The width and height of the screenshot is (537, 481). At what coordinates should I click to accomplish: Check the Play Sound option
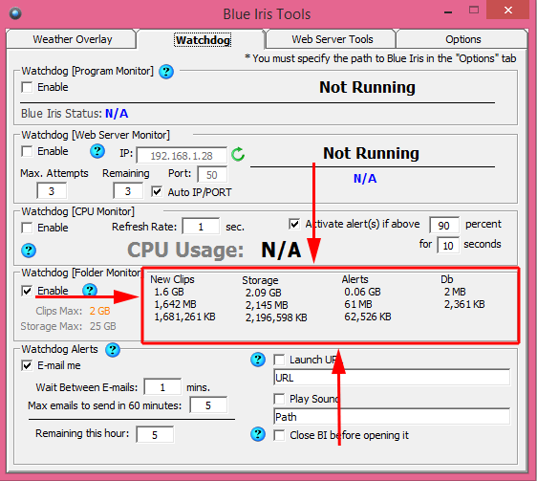point(279,399)
